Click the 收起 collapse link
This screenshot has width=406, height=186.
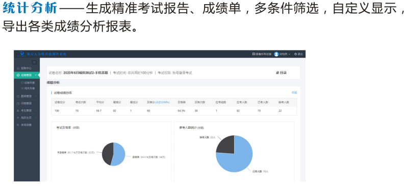pyautogui.click(x=294, y=92)
